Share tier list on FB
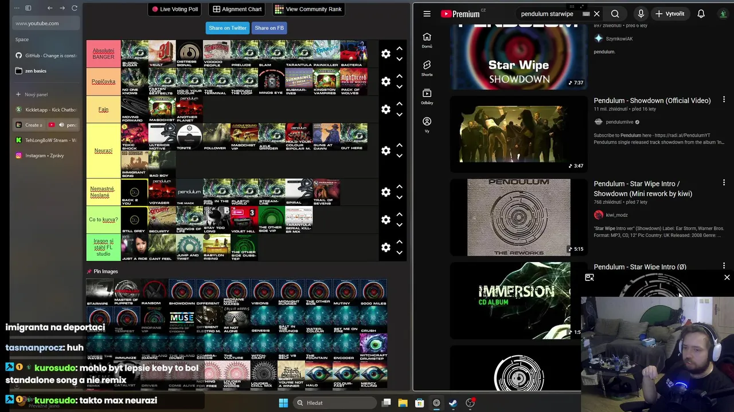 pos(269,28)
